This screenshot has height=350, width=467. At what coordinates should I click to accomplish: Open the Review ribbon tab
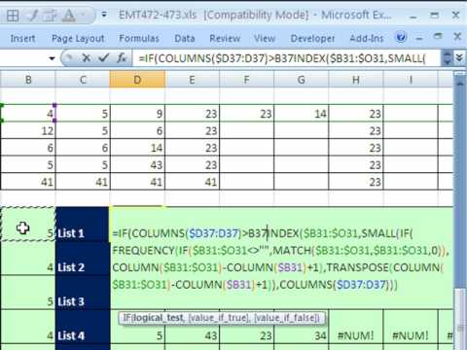[225, 38]
